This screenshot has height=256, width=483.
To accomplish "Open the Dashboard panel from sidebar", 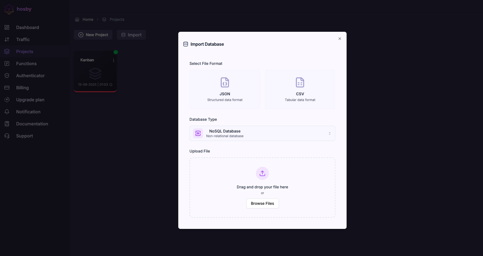I will pos(27,27).
